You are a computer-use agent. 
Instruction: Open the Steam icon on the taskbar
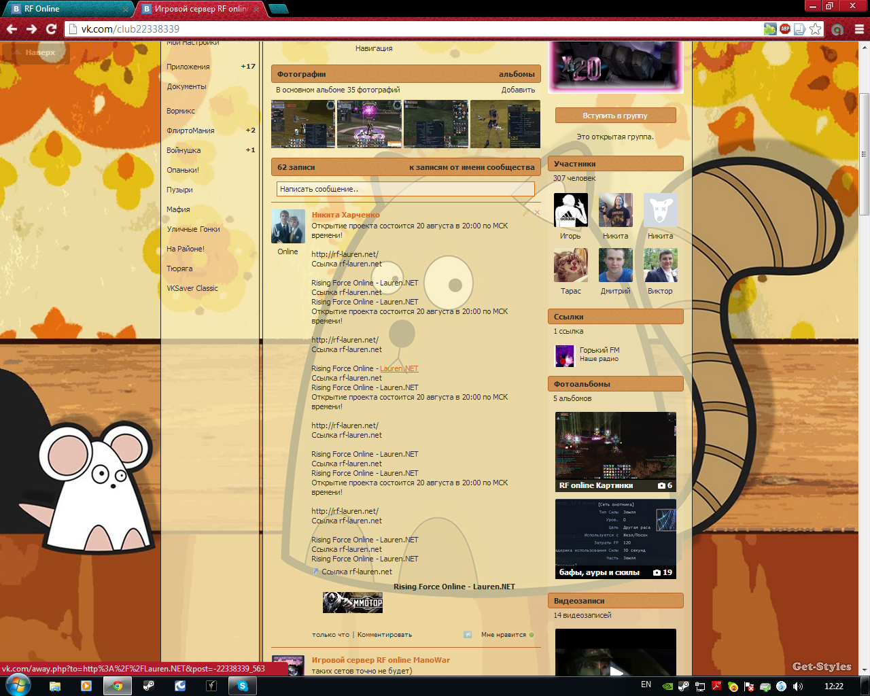148,686
